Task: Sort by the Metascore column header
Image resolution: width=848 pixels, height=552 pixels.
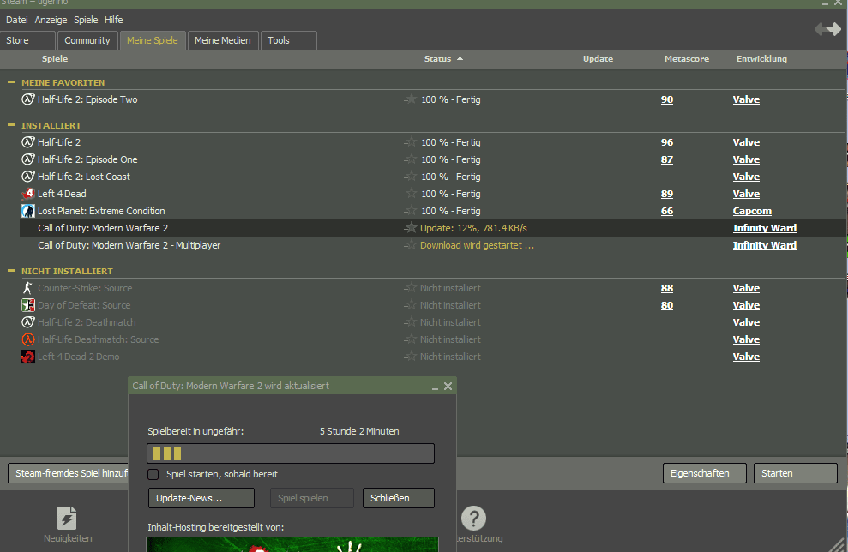Action: click(686, 59)
